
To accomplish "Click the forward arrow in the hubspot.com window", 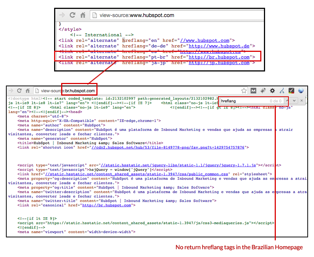I will [x=62, y=15].
